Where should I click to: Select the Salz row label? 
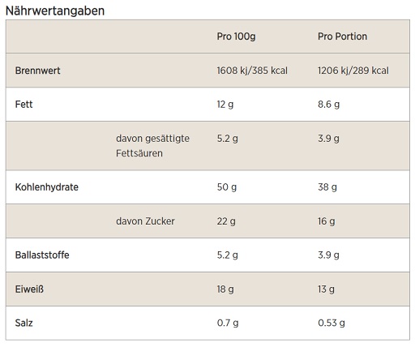click(24, 323)
